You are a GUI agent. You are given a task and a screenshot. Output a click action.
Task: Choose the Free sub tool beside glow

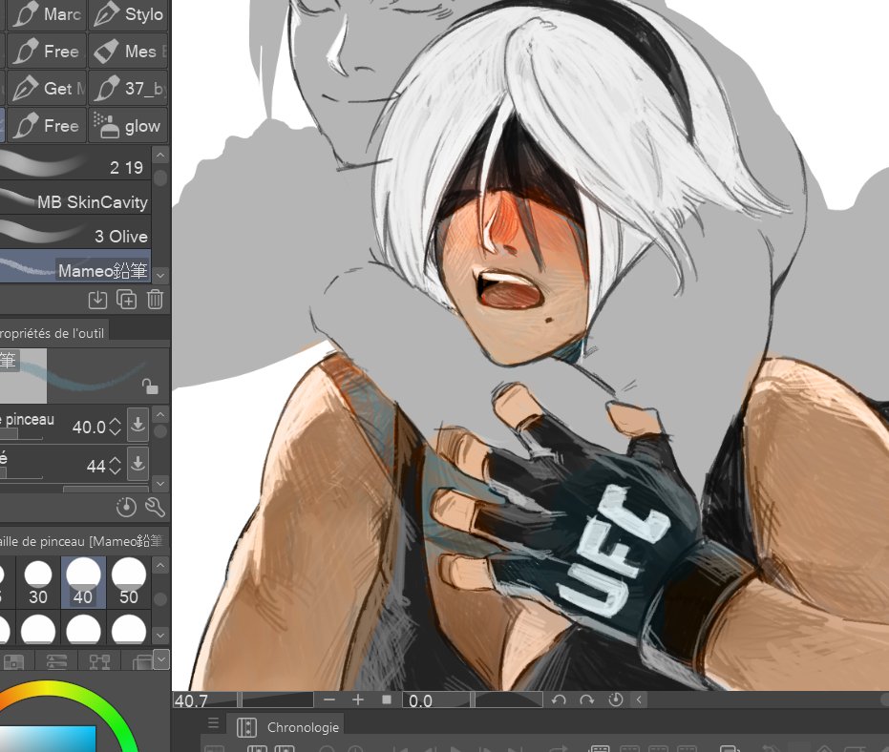click(47, 125)
